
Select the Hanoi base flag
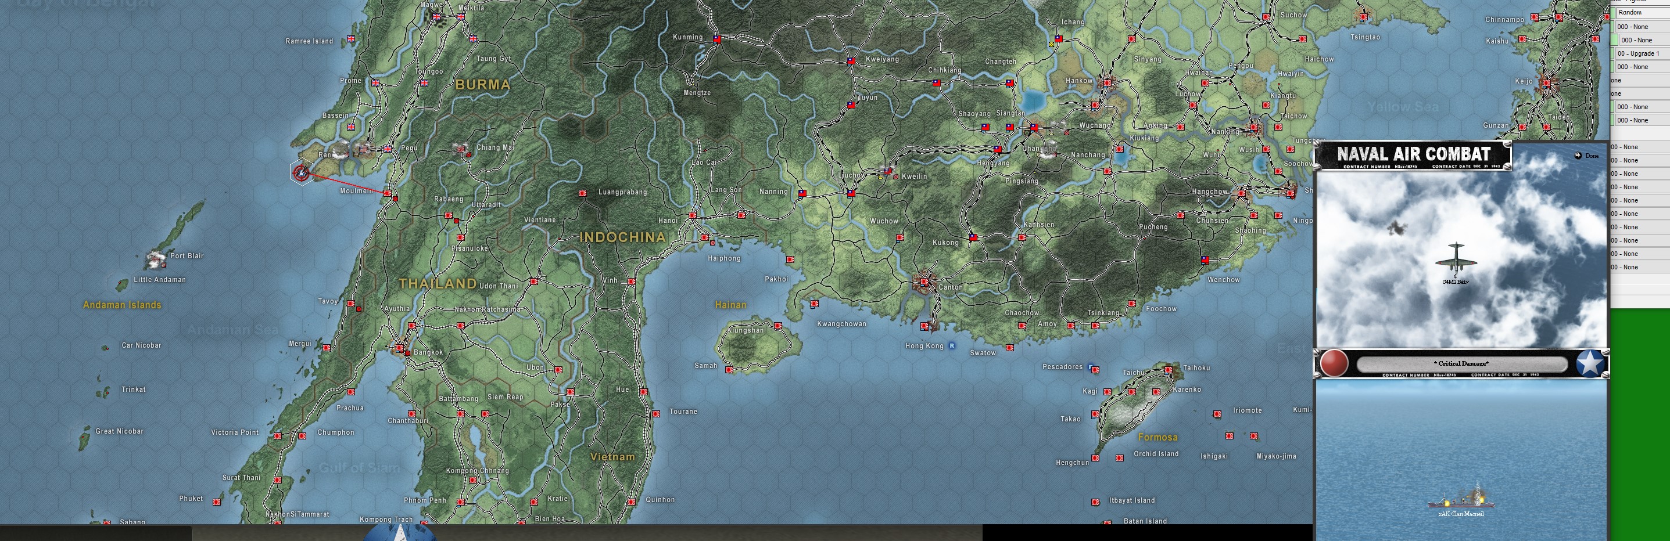click(x=693, y=216)
